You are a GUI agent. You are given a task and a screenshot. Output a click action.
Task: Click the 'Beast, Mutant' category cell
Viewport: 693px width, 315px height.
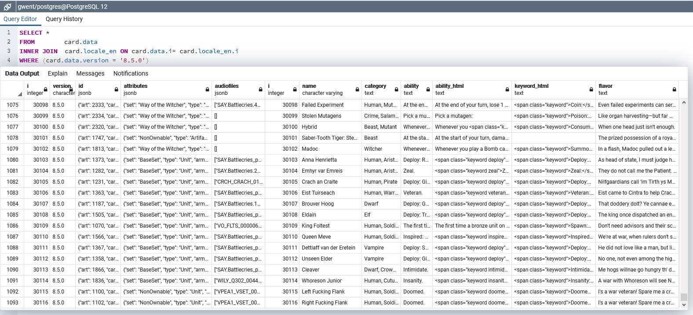click(x=381, y=127)
